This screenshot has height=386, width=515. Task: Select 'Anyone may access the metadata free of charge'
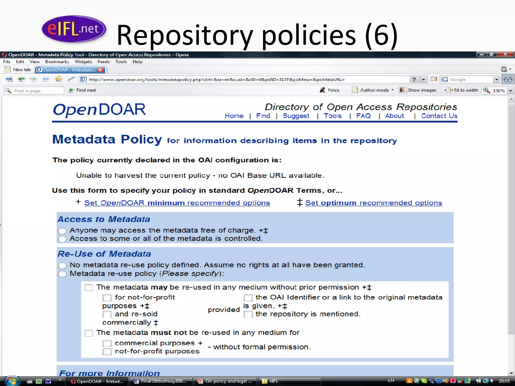click(x=62, y=231)
